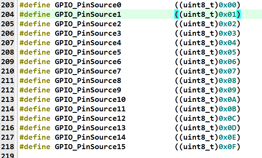Click the 0x0E hex literal
262x158 pixels.
click(227, 137)
